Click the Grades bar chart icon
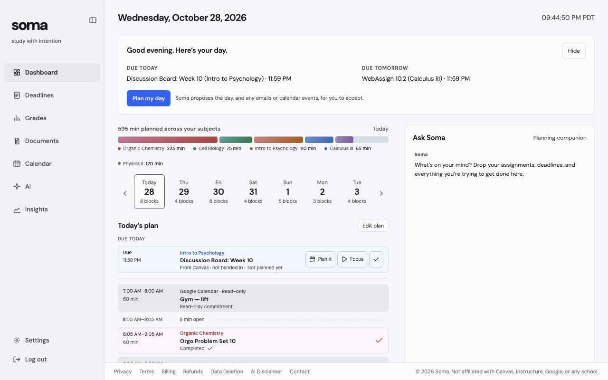 pyautogui.click(x=17, y=118)
